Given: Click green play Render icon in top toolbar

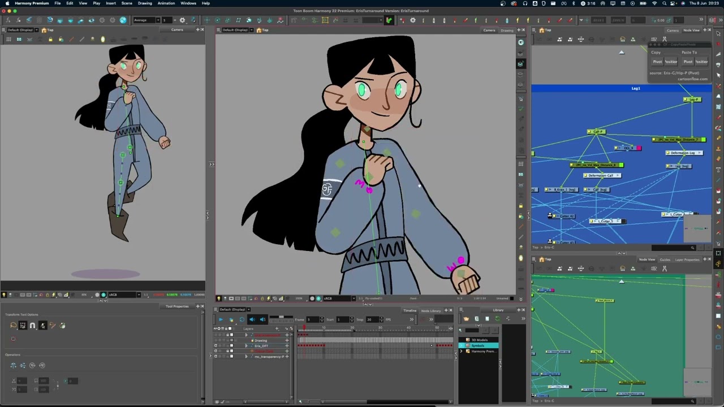Looking at the screenshot, I should coord(389,20).
